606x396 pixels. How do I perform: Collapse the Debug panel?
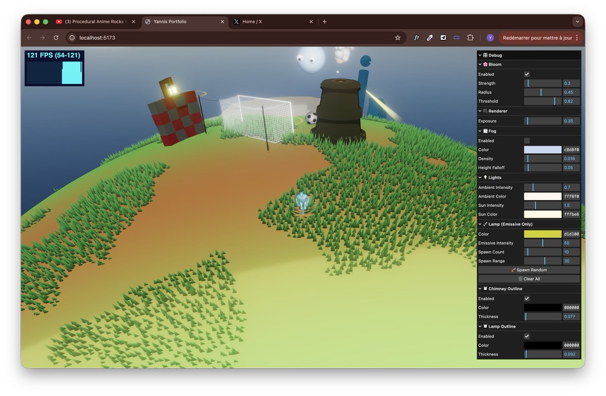coord(529,55)
